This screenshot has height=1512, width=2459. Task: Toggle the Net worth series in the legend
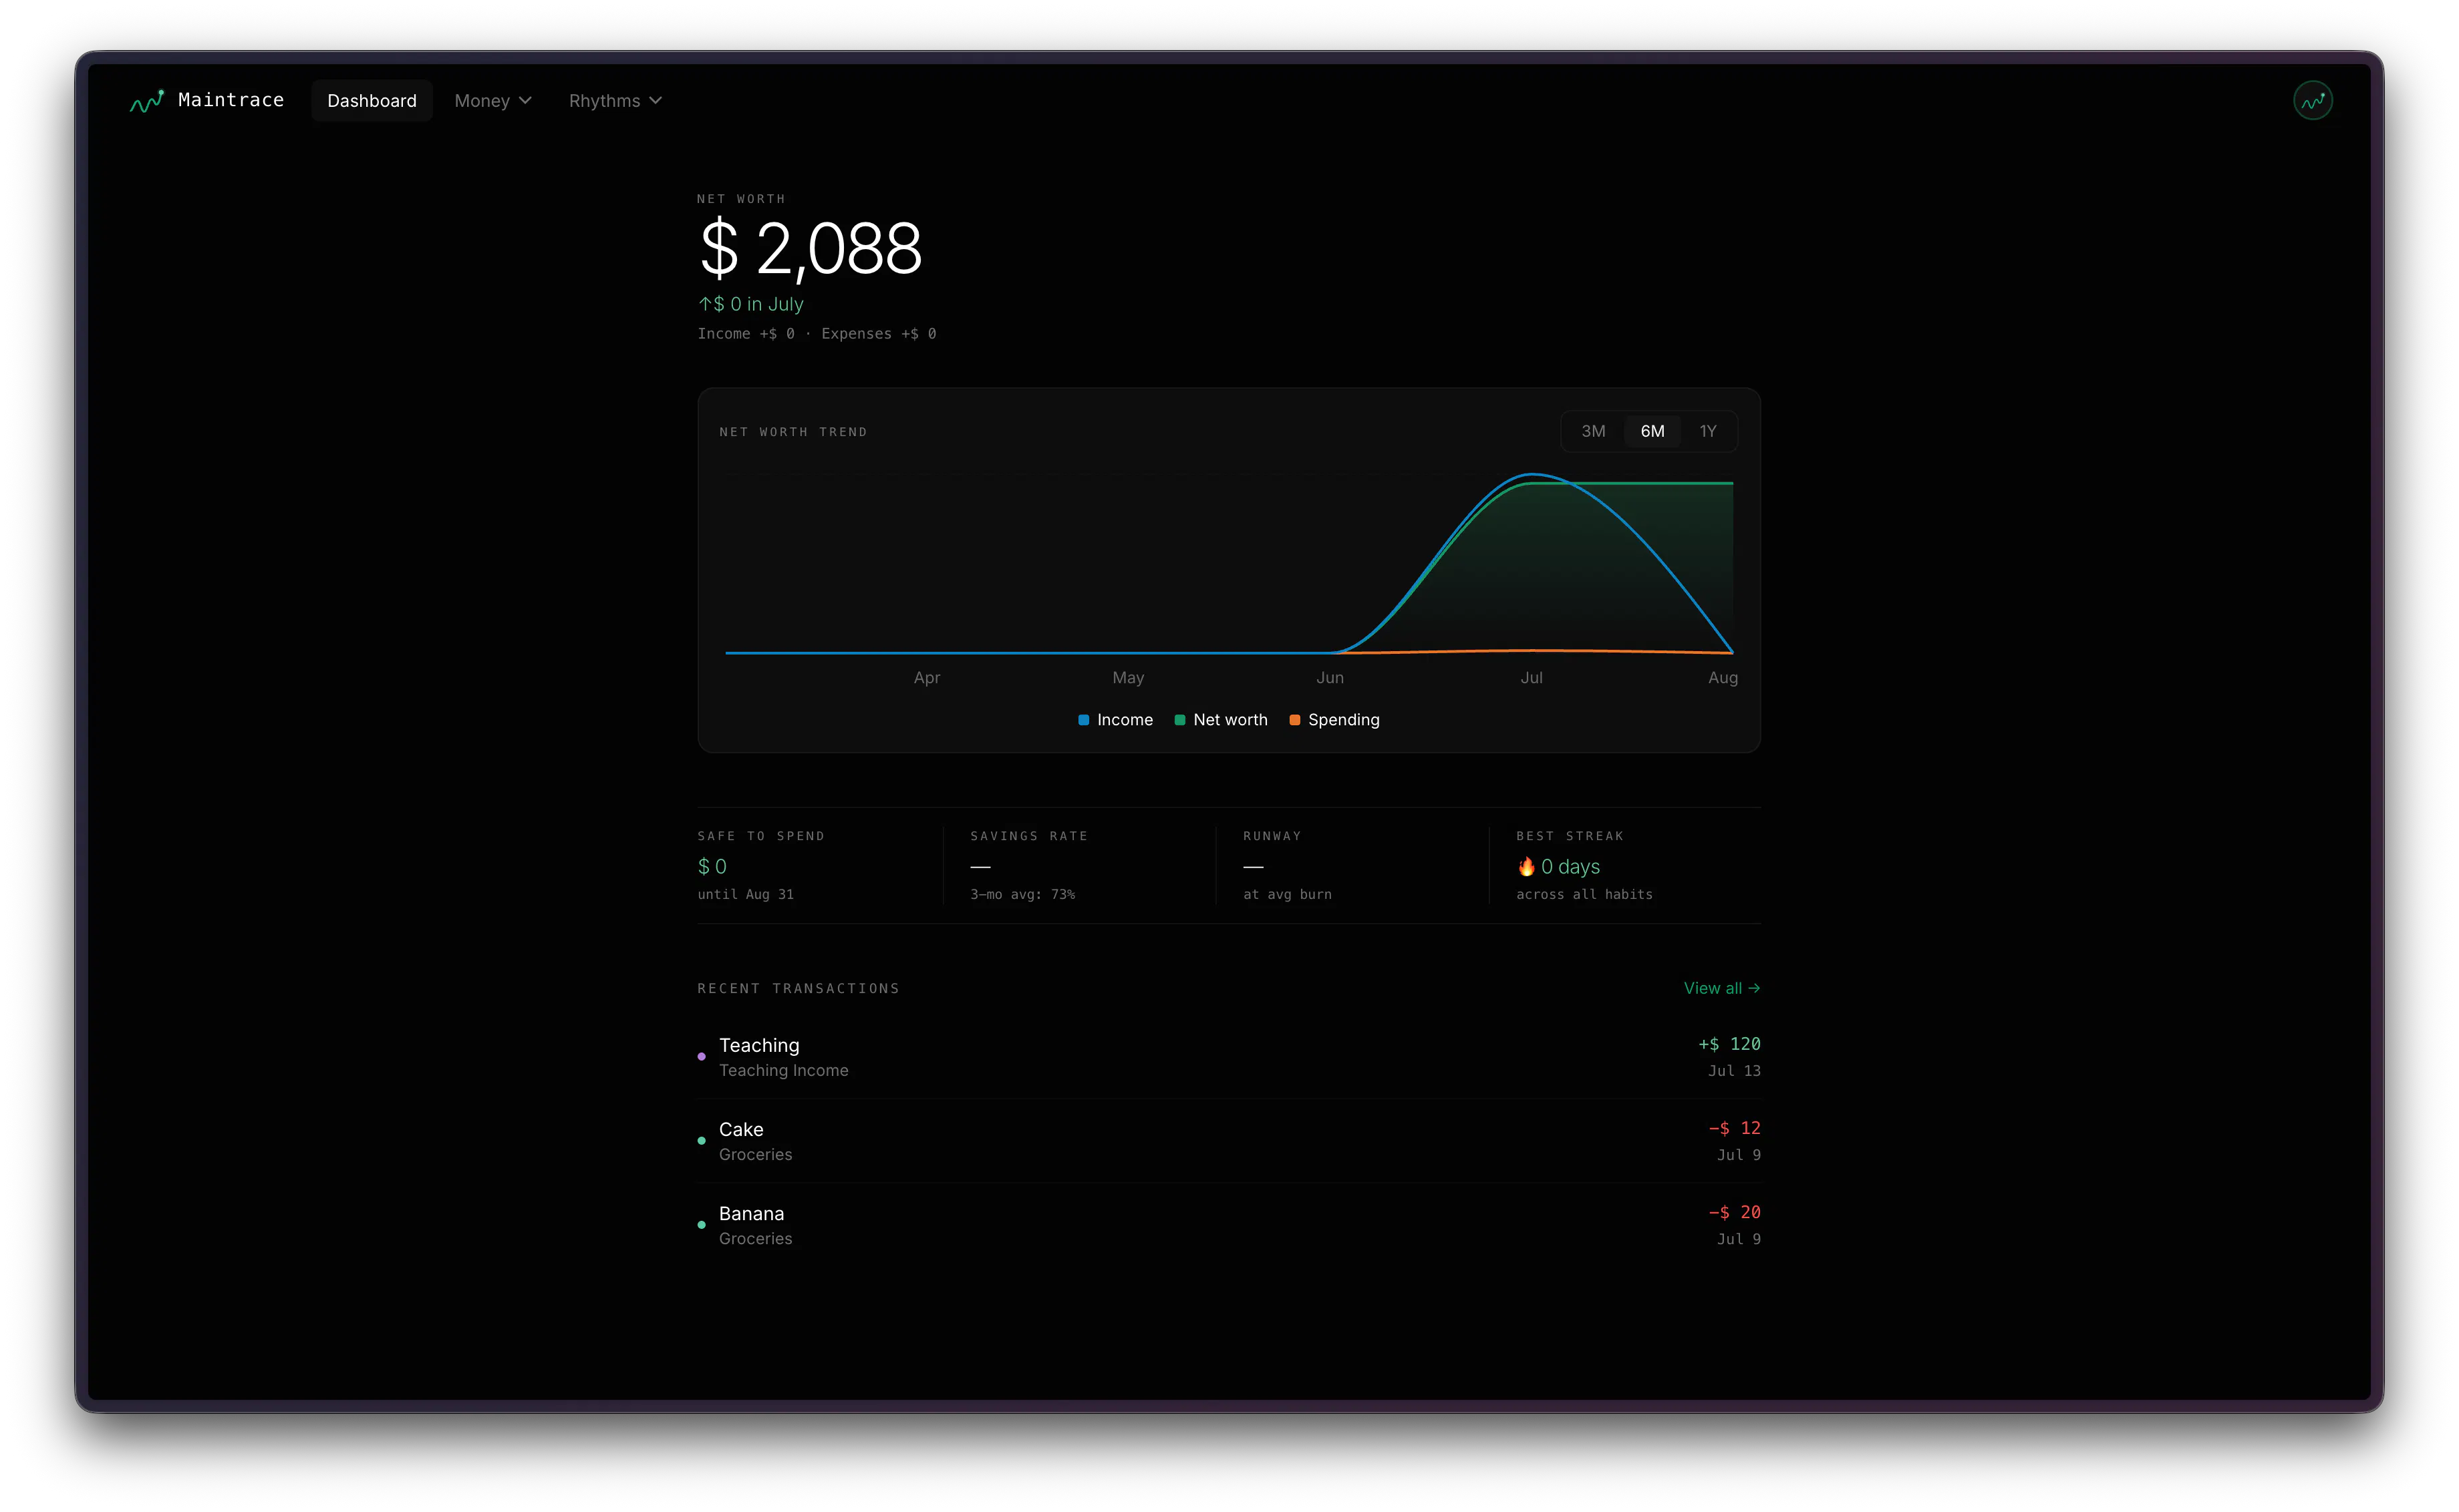(x=1221, y=720)
